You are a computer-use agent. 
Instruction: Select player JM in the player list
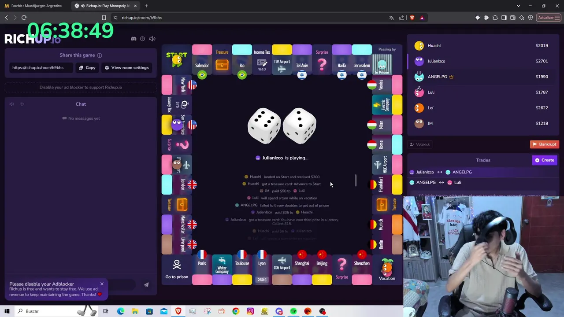[483, 123]
